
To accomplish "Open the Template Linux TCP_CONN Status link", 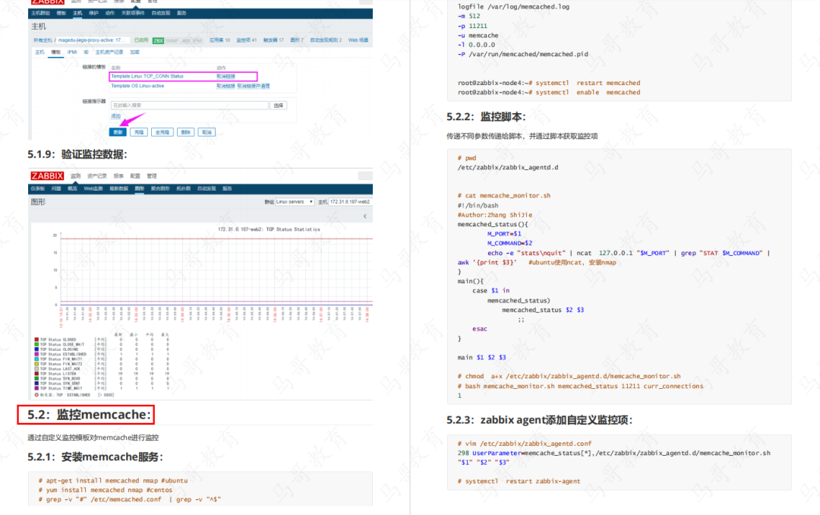I will pyautogui.click(x=147, y=77).
